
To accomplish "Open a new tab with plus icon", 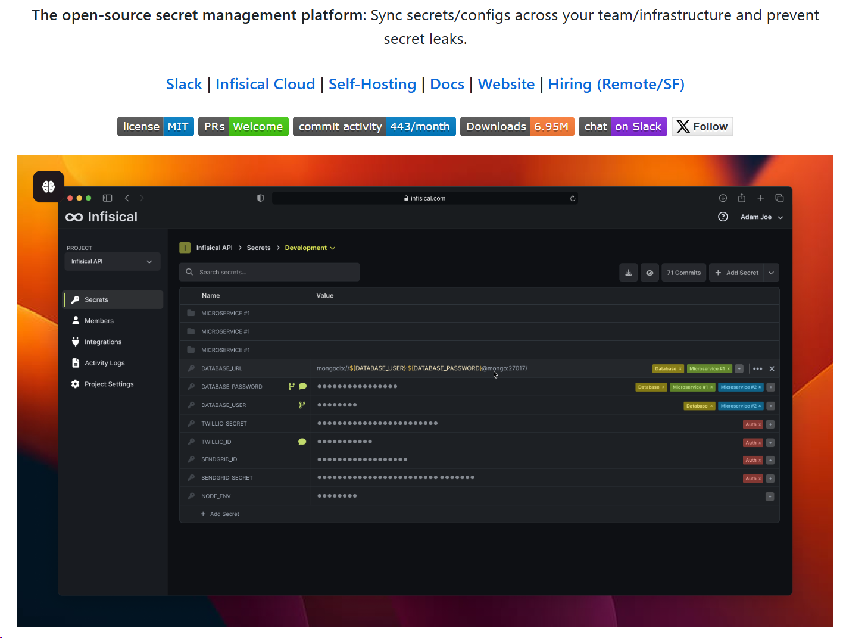I will point(760,198).
